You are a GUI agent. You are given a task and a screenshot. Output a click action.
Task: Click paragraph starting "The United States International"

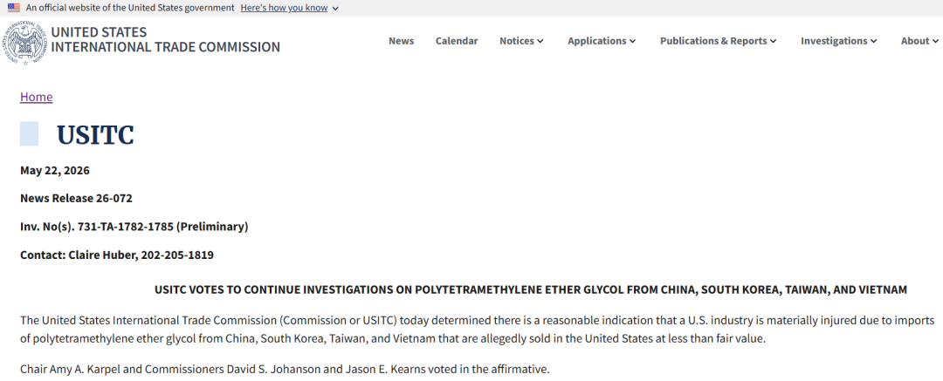(x=478, y=329)
